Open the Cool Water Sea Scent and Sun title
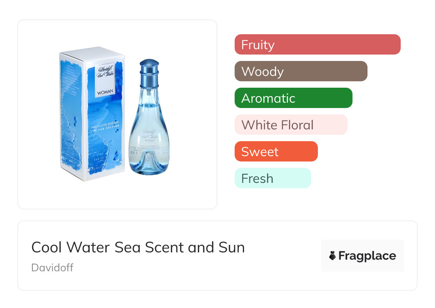This screenshot has width=435, height=308. pos(138,247)
